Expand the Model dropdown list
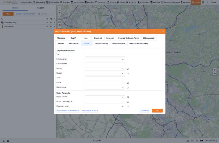 click(x=105, y=73)
